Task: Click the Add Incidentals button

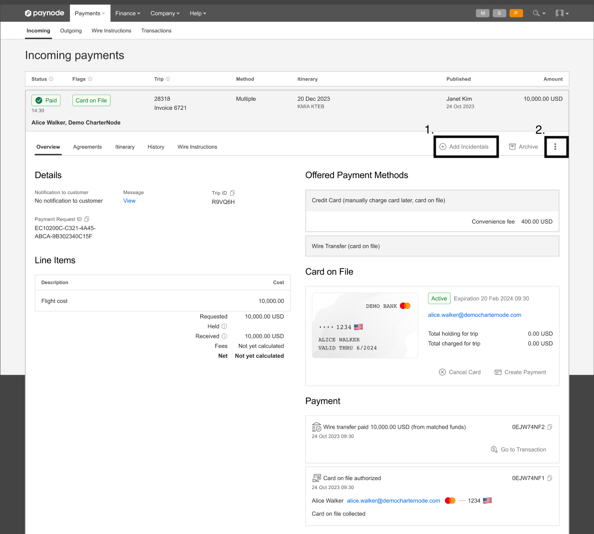Action: point(464,147)
